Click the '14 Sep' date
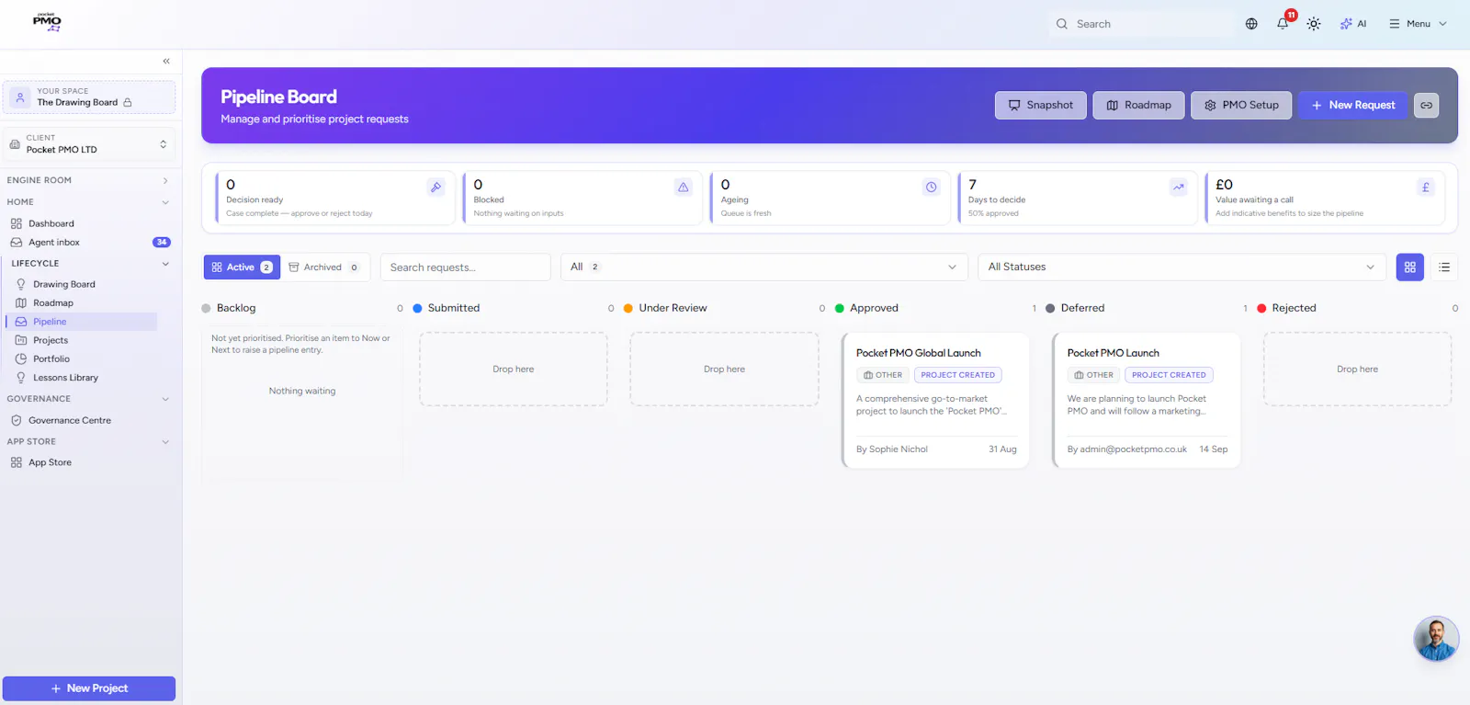The width and height of the screenshot is (1470, 705). (1213, 449)
